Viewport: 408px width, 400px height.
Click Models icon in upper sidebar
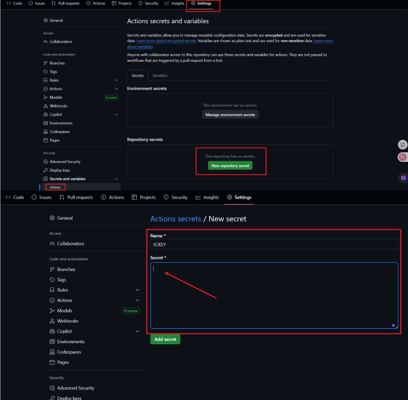(46, 97)
